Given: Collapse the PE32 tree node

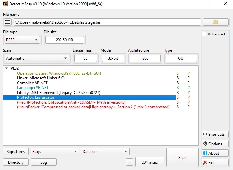Looking at the screenshot, I should click(x=7, y=68).
